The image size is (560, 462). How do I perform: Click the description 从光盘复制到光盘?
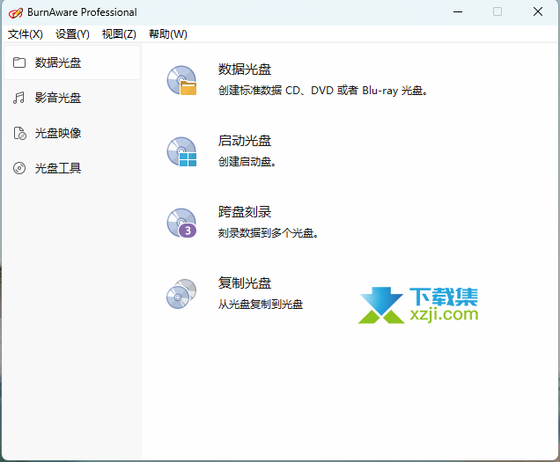point(261,304)
